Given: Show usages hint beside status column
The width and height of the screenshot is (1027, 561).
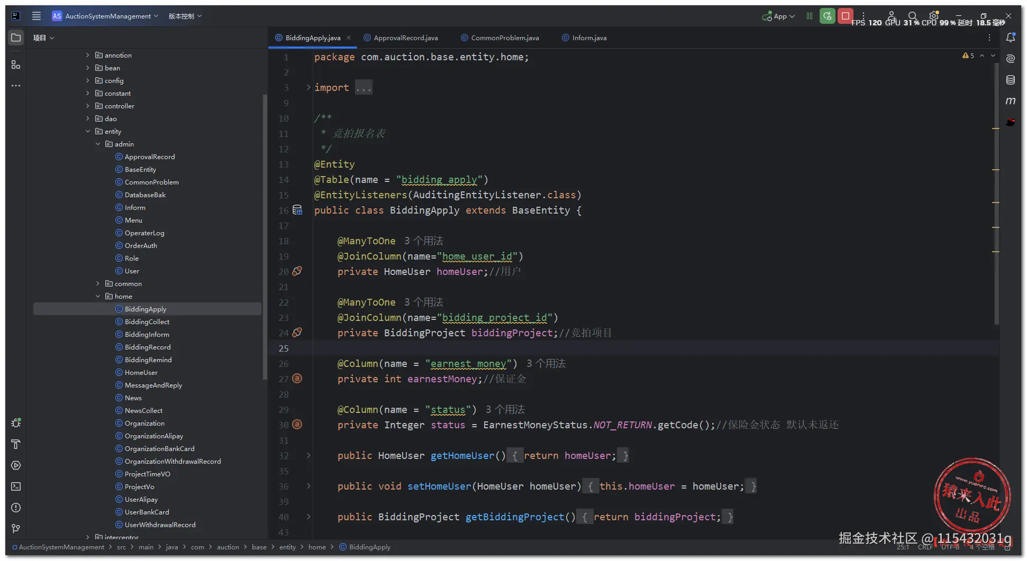Looking at the screenshot, I should [505, 409].
